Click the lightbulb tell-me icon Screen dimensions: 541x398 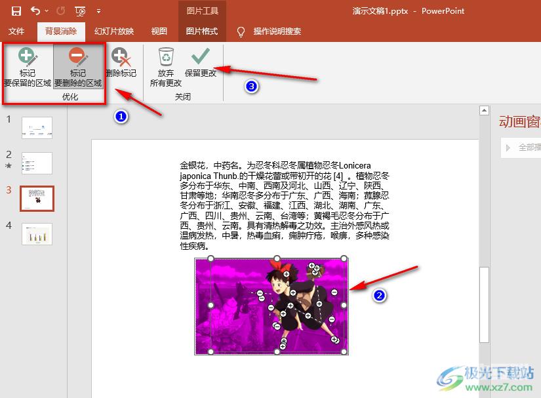pos(241,31)
